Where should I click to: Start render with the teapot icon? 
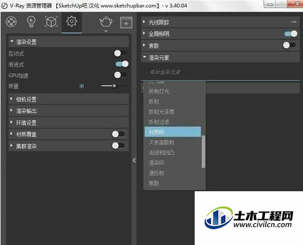(x=106, y=22)
